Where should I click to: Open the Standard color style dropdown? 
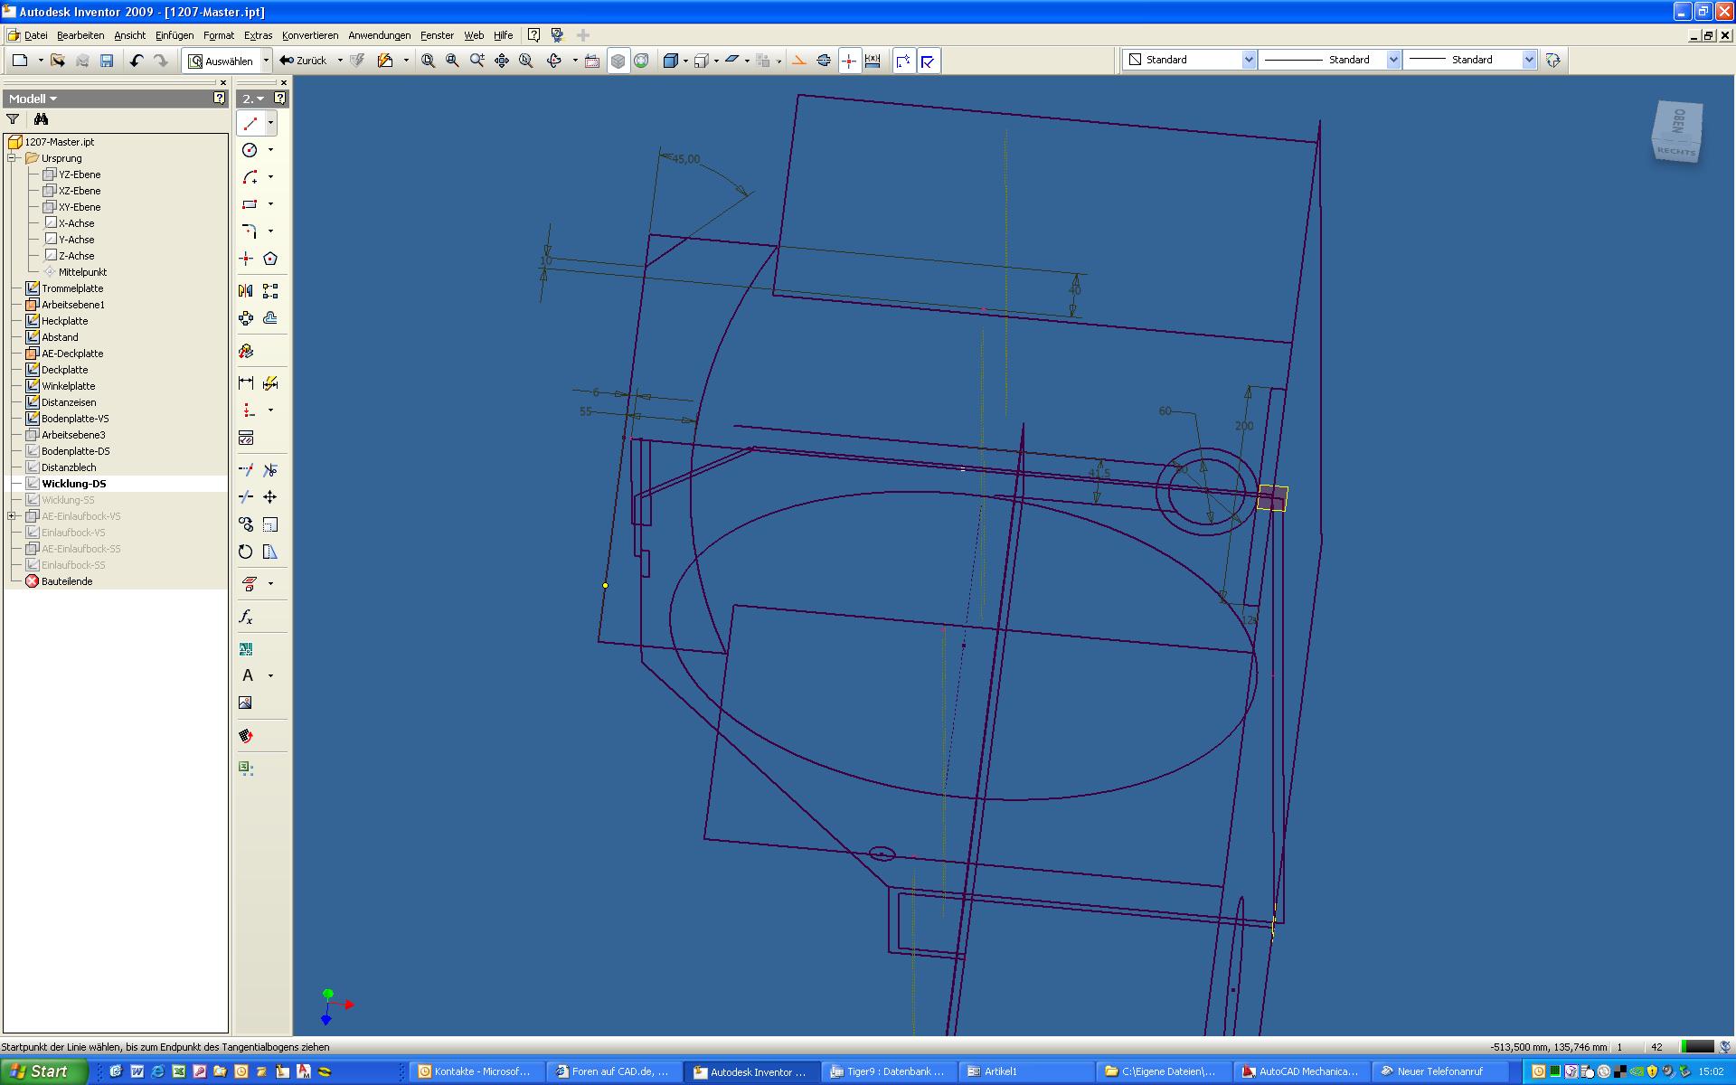click(x=1249, y=60)
